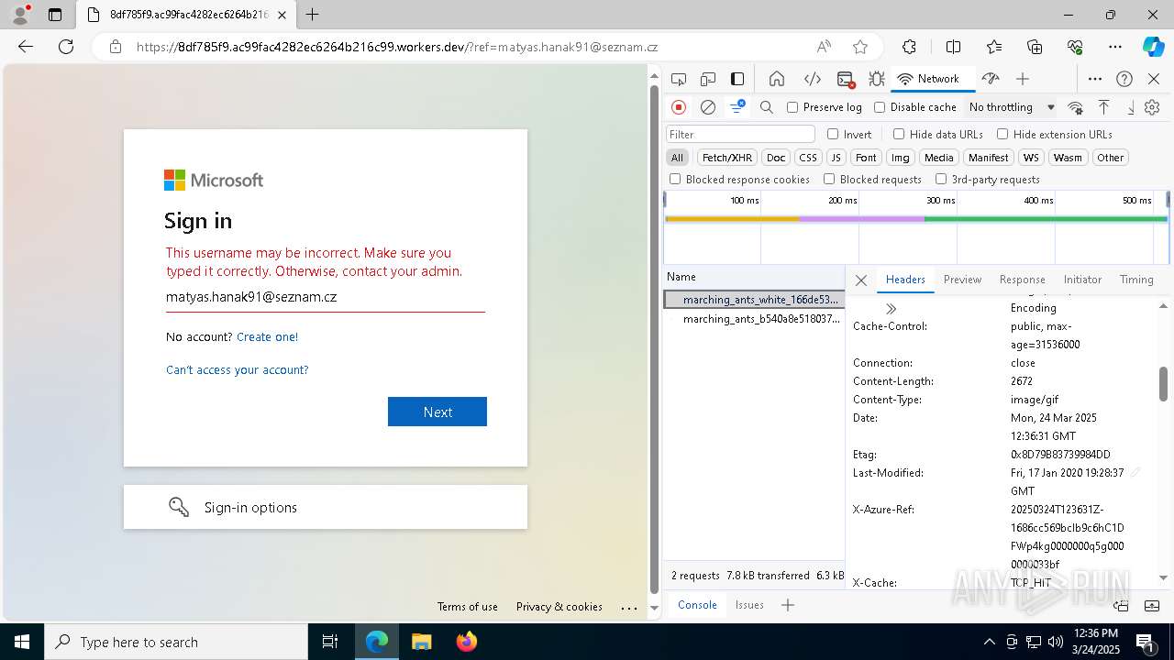
Task: Open DevTools Help question mark icon
Action: pyautogui.click(x=1124, y=79)
